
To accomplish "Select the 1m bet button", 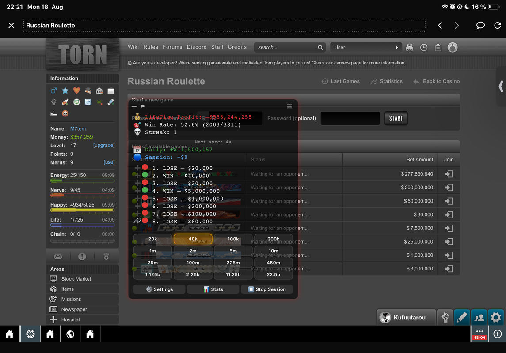I will (152, 251).
